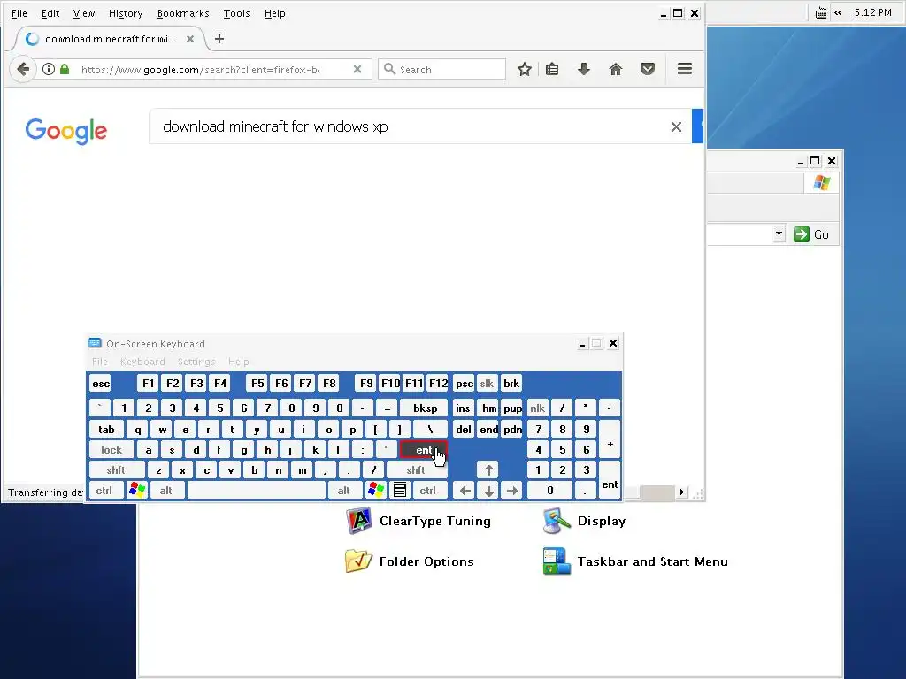Open Settings menu in On-Screen Keyboard
Image resolution: width=906 pixels, height=679 pixels.
click(x=196, y=362)
